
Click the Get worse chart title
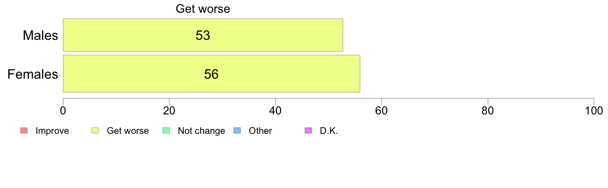click(203, 9)
